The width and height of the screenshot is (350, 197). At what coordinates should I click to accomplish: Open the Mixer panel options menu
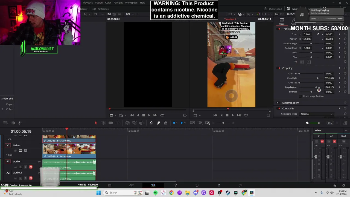tap(346, 131)
